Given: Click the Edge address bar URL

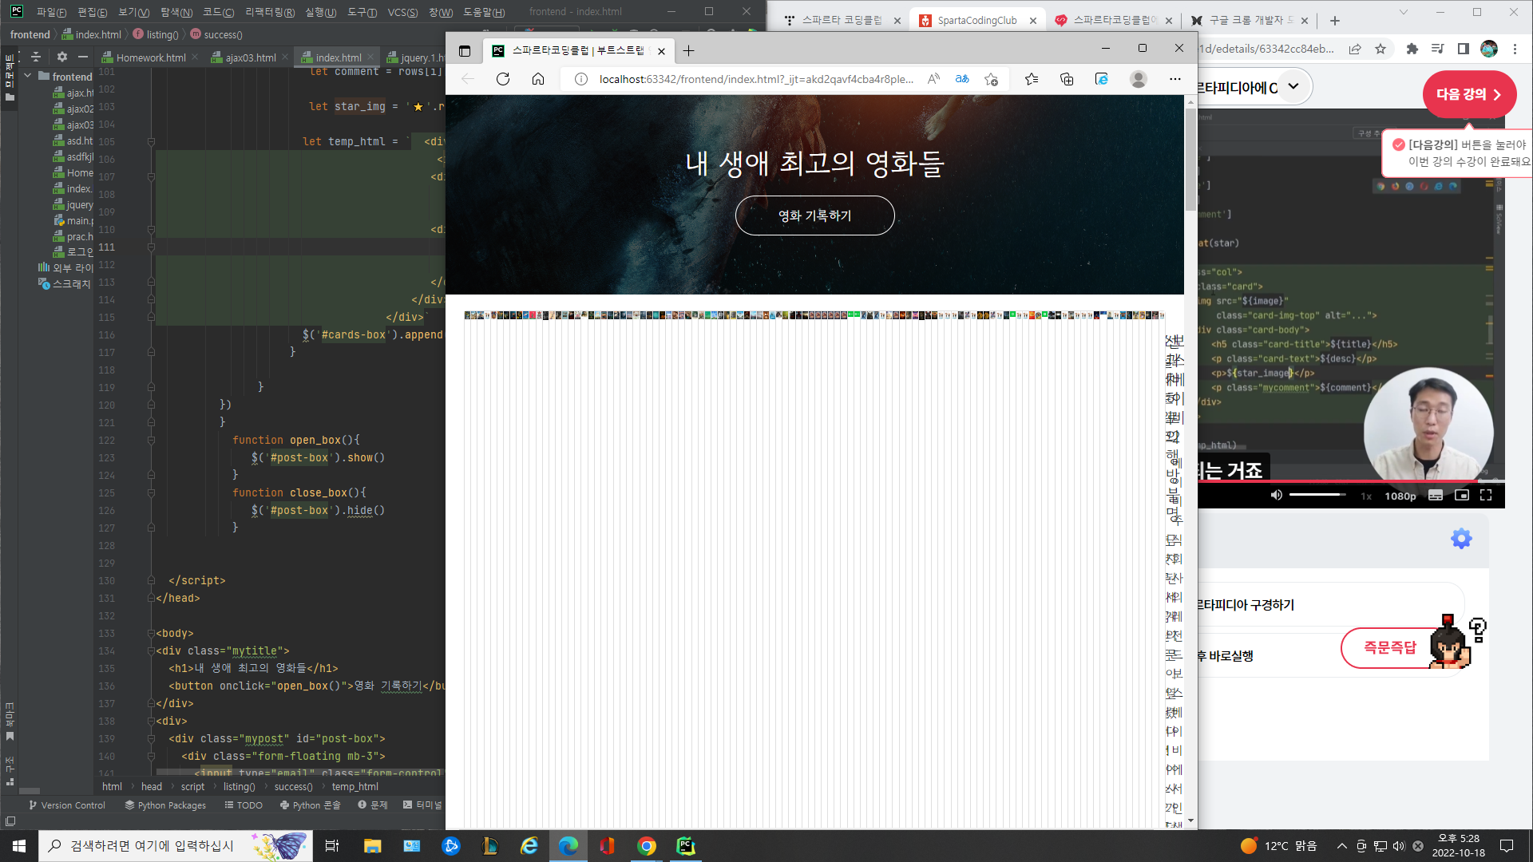Looking at the screenshot, I should pos(756,79).
